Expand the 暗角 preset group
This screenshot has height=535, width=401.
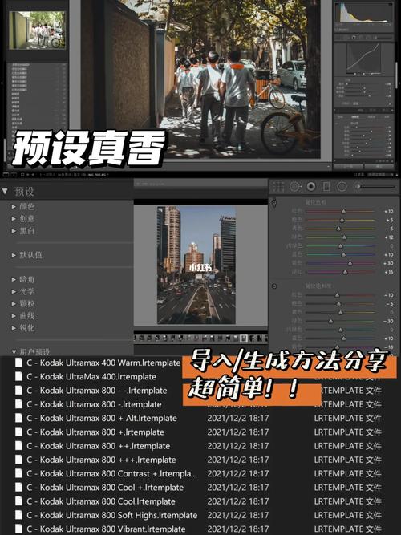coord(14,279)
